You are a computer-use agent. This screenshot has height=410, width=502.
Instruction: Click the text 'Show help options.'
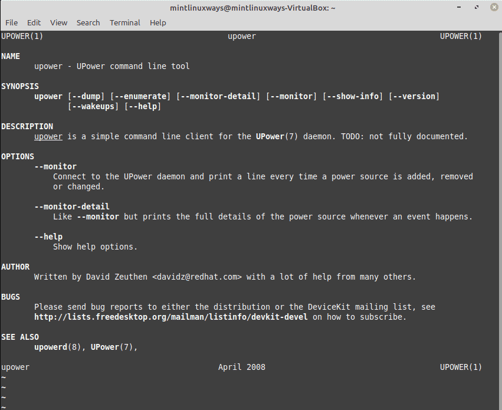tap(95, 247)
